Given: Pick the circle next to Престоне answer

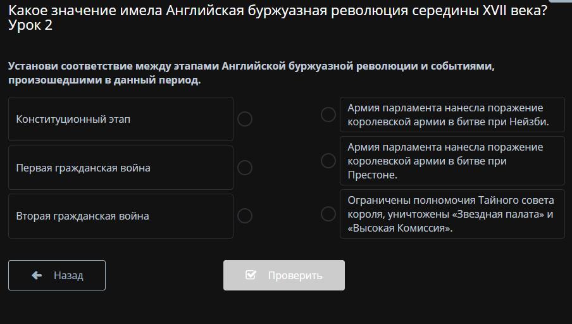Looking at the screenshot, I should click(x=328, y=161).
